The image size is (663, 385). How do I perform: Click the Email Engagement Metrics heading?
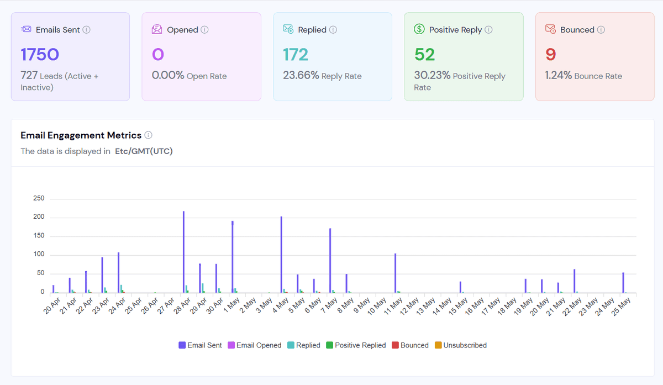81,135
